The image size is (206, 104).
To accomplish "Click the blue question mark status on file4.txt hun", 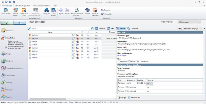I will click(77, 45).
